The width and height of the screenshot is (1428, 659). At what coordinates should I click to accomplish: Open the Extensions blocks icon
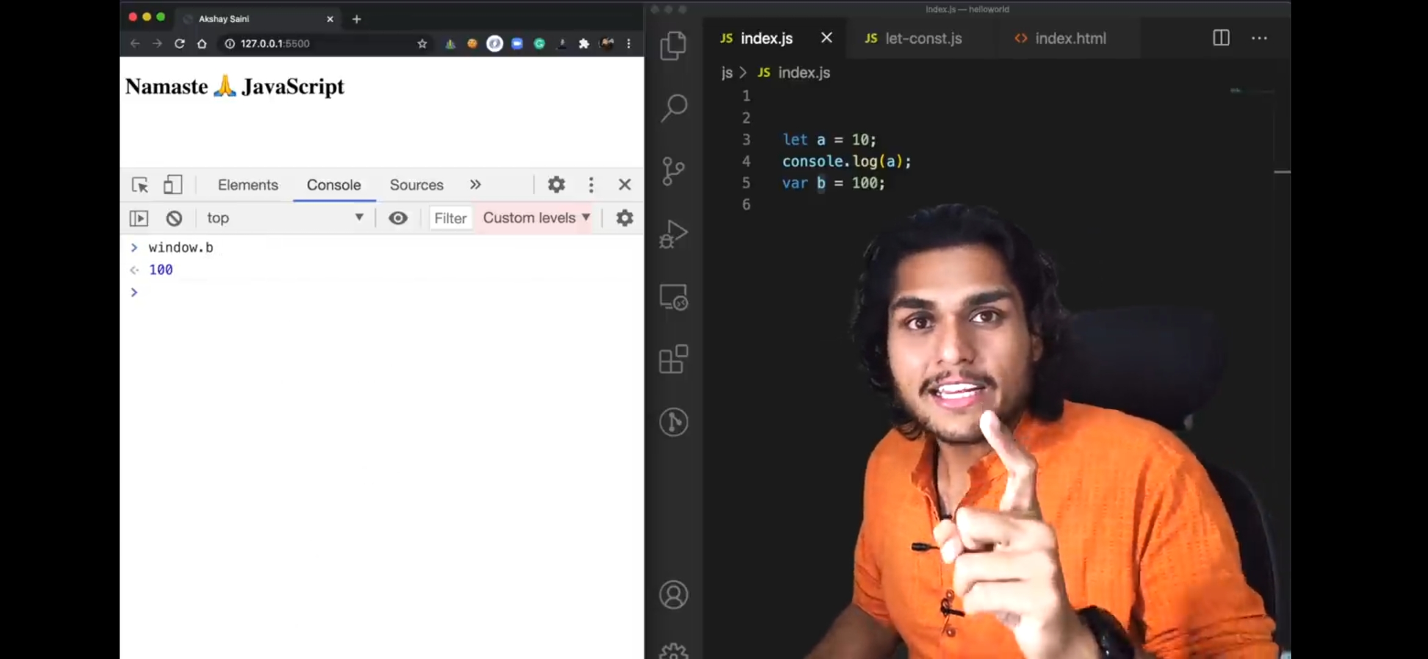tap(673, 359)
